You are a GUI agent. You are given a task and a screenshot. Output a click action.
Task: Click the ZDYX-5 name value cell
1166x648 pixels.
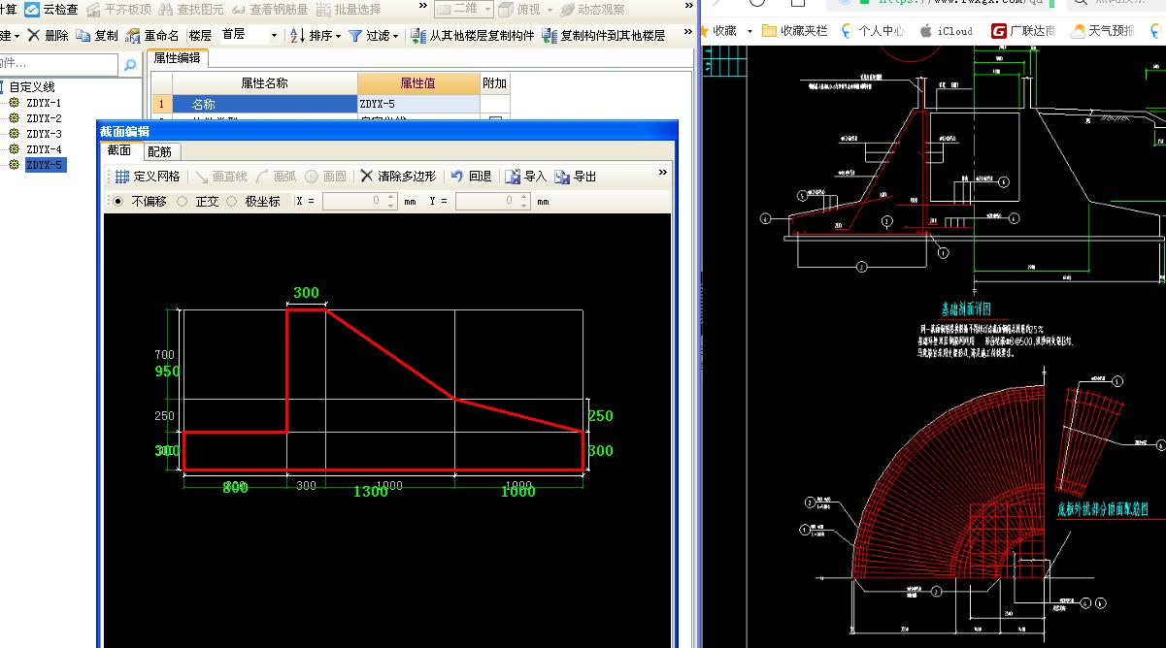[x=418, y=104]
